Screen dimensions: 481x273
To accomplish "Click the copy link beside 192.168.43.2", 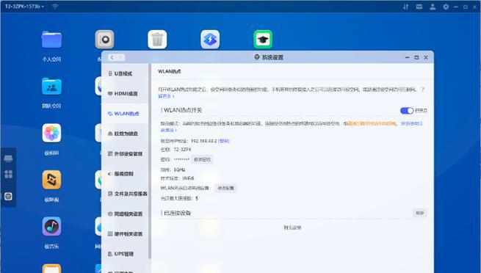I will click(x=224, y=141).
